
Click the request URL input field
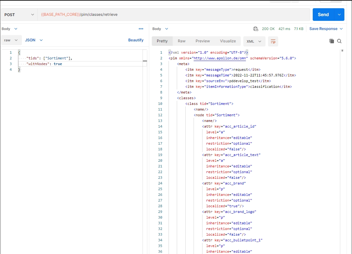(174, 15)
